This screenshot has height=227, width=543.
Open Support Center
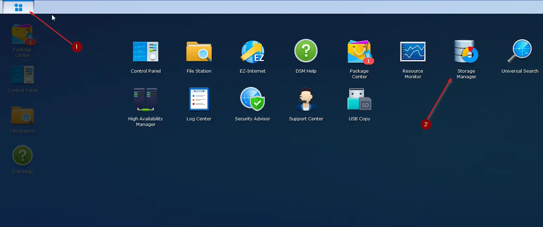point(306,99)
